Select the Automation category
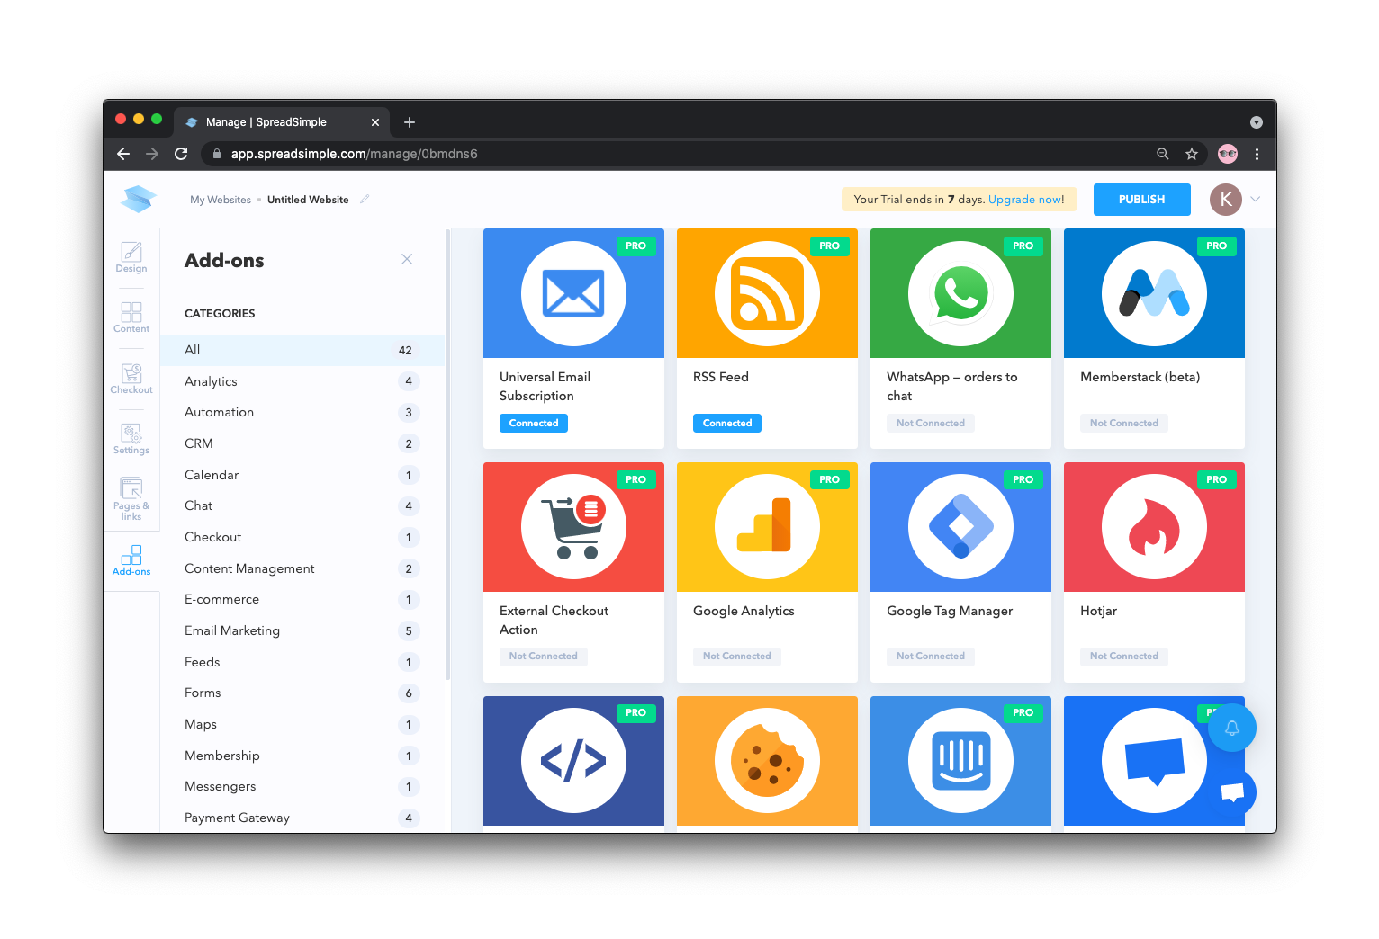The height and width of the screenshot is (939, 1379). click(x=302, y=412)
